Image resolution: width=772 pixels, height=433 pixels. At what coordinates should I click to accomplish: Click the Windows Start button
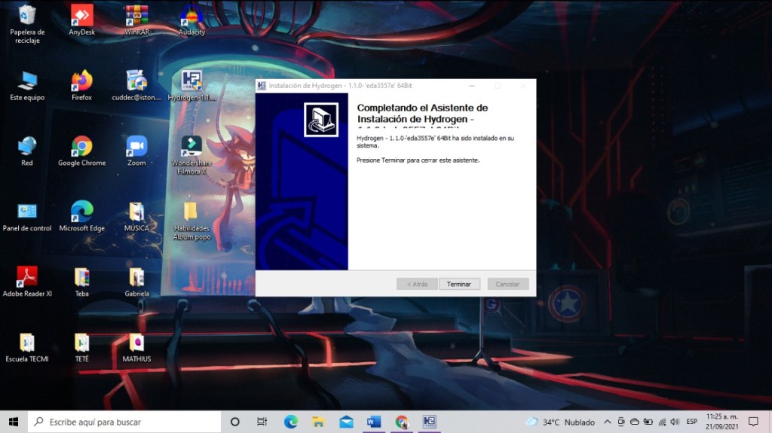14,422
